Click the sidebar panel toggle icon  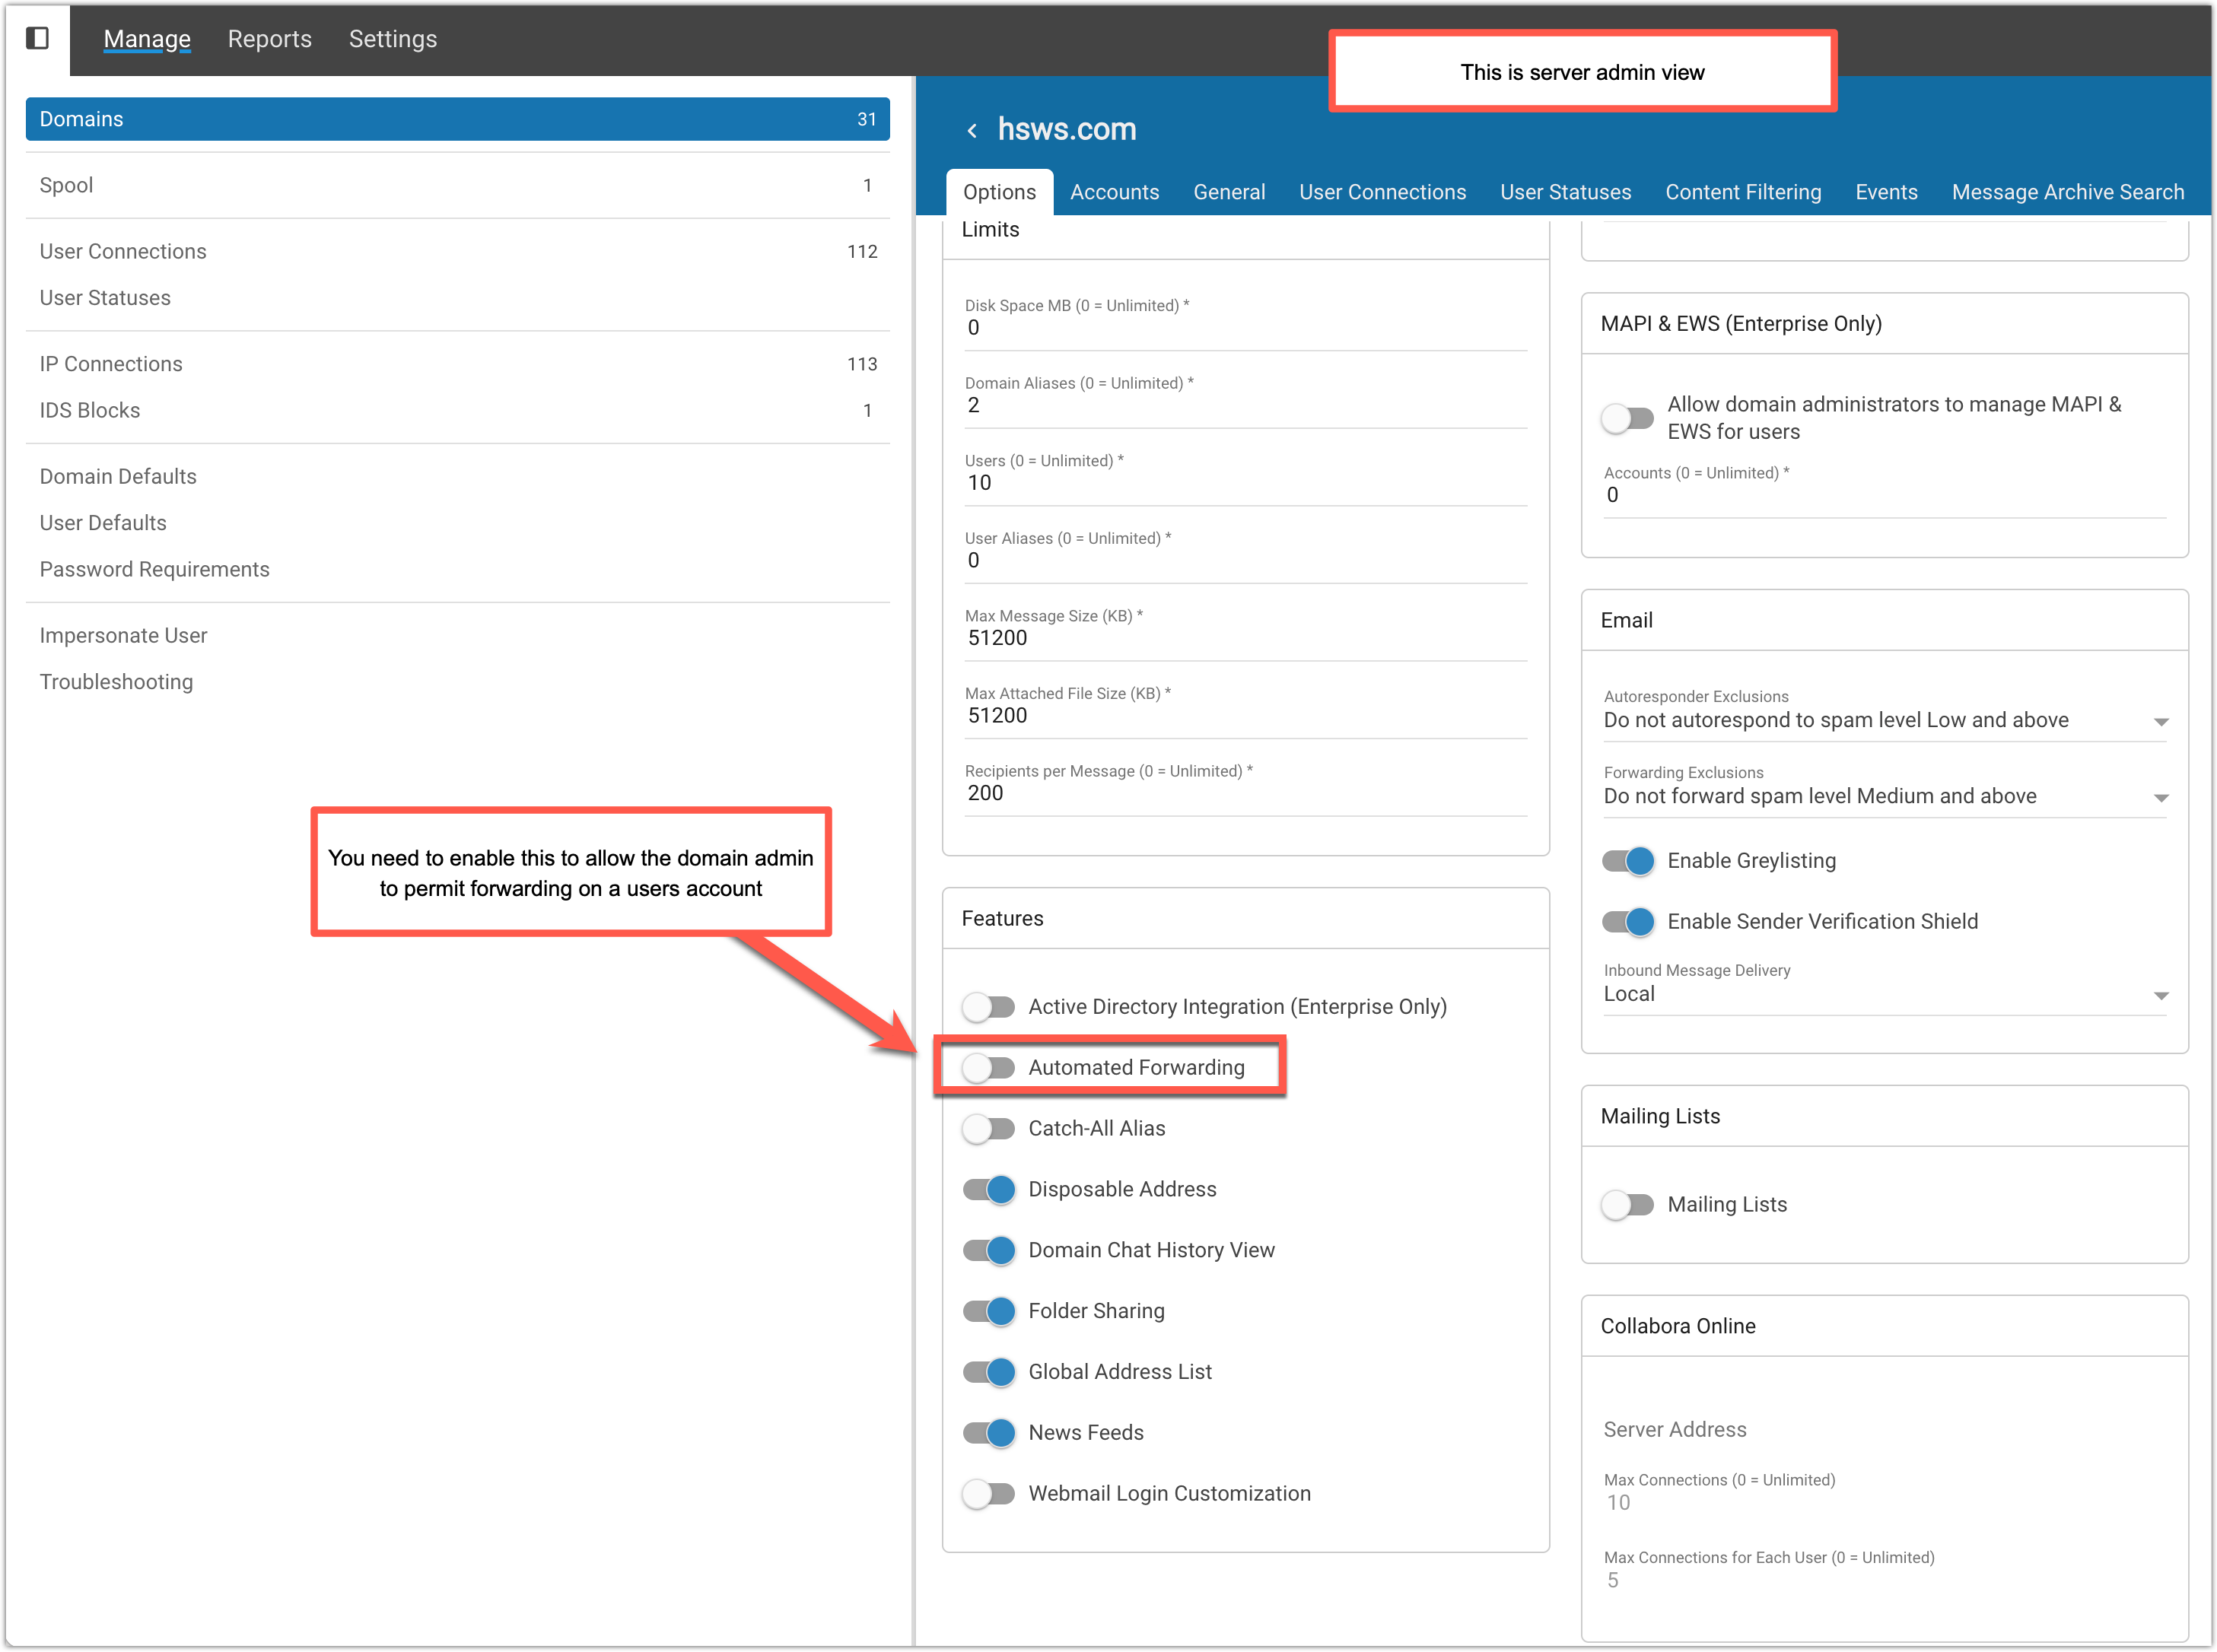37,38
